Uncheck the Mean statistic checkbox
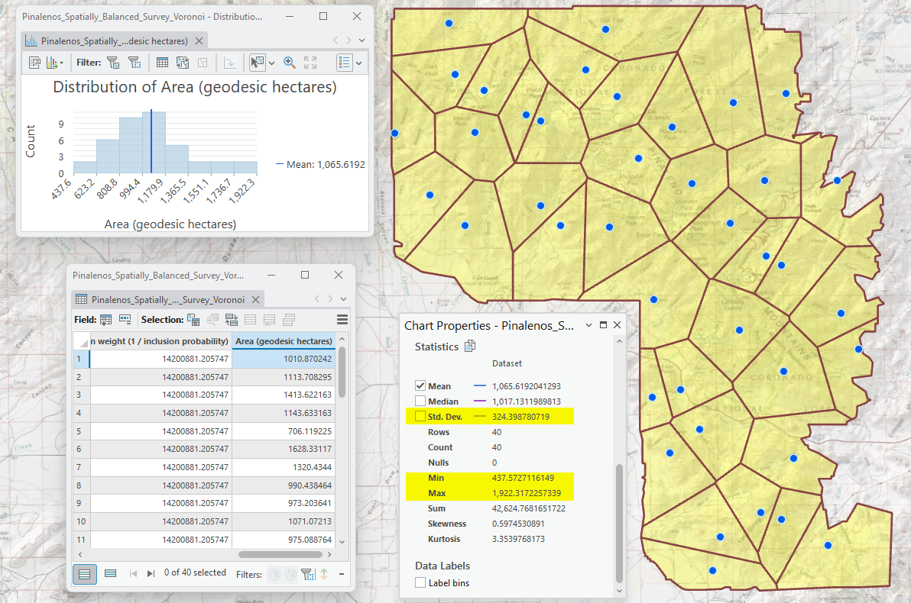The width and height of the screenshot is (911, 603). (x=420, y=386)
